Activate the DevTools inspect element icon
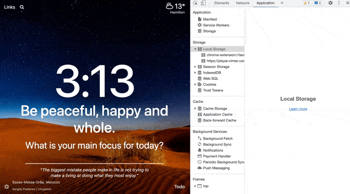Image resolution: width=350 pixels, height=194 pixels. [196, 3]
